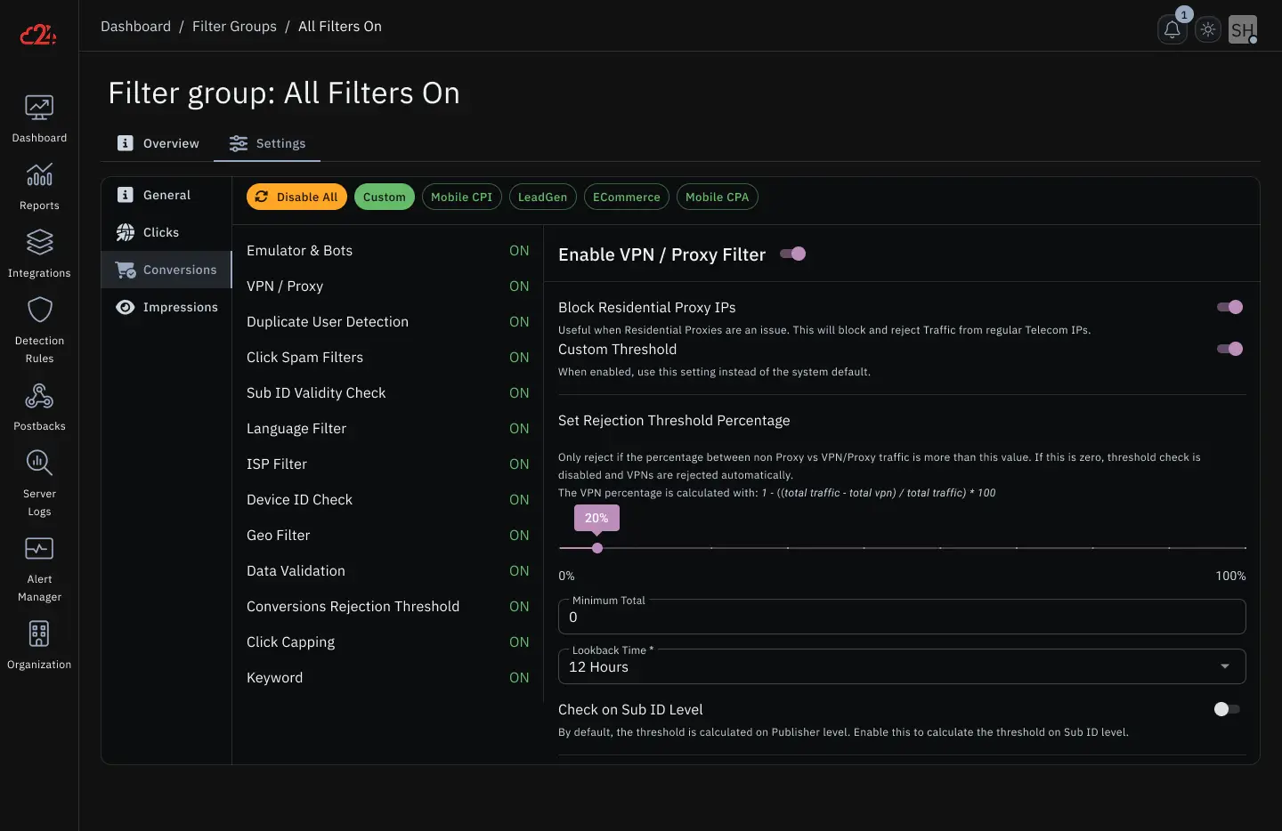1282x831 pixels.
Task: Turn off Block Residential Proxy IPs
Action: point(1229,307)
